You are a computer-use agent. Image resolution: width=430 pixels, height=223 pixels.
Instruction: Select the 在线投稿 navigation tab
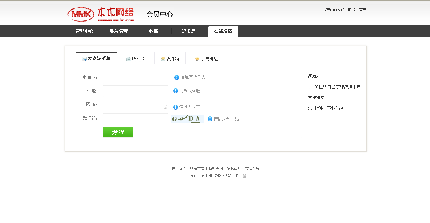coord(223,31)
